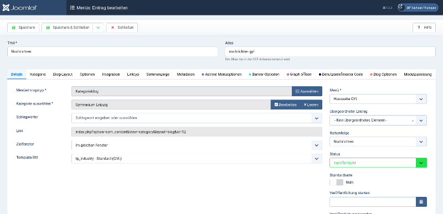
Task: Click Speichern & Schließen button
Action: click(x=67, y=28)
